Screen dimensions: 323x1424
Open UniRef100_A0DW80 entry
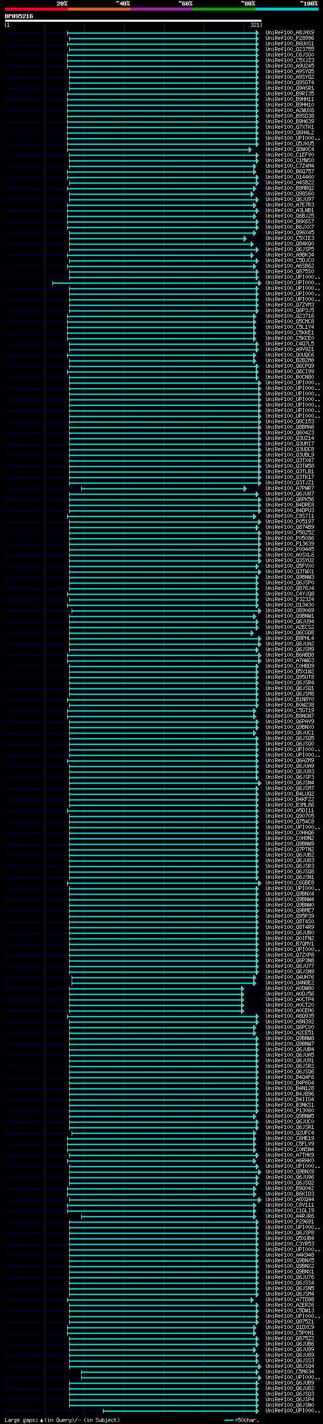point(290,989)
